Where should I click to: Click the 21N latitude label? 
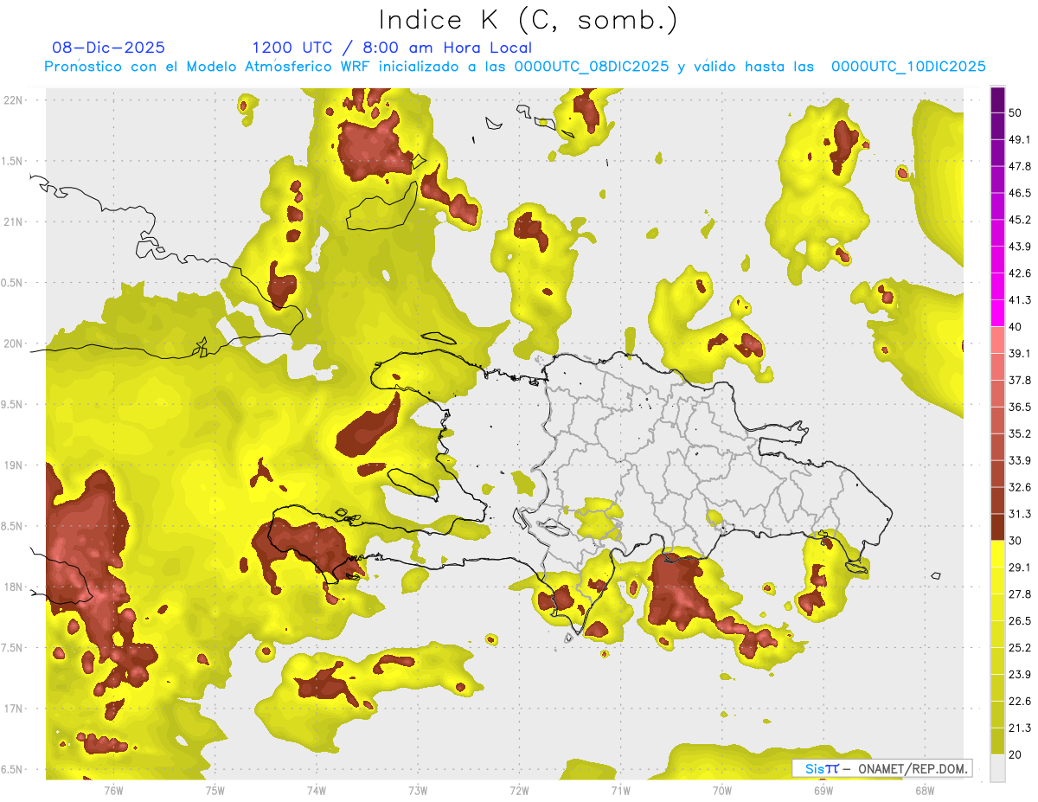[x=14, y=221]
